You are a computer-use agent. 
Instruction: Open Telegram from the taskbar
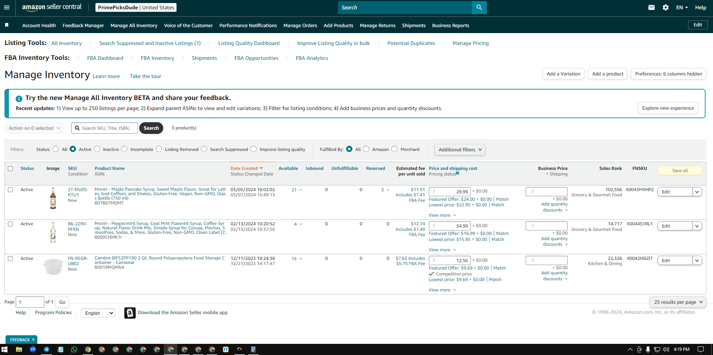[x=47, y=349]
